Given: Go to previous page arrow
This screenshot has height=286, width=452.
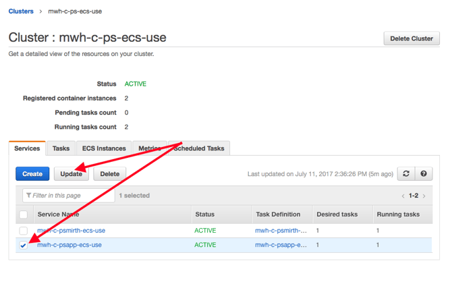Looking at the screenshot, I should click(403, 196).
